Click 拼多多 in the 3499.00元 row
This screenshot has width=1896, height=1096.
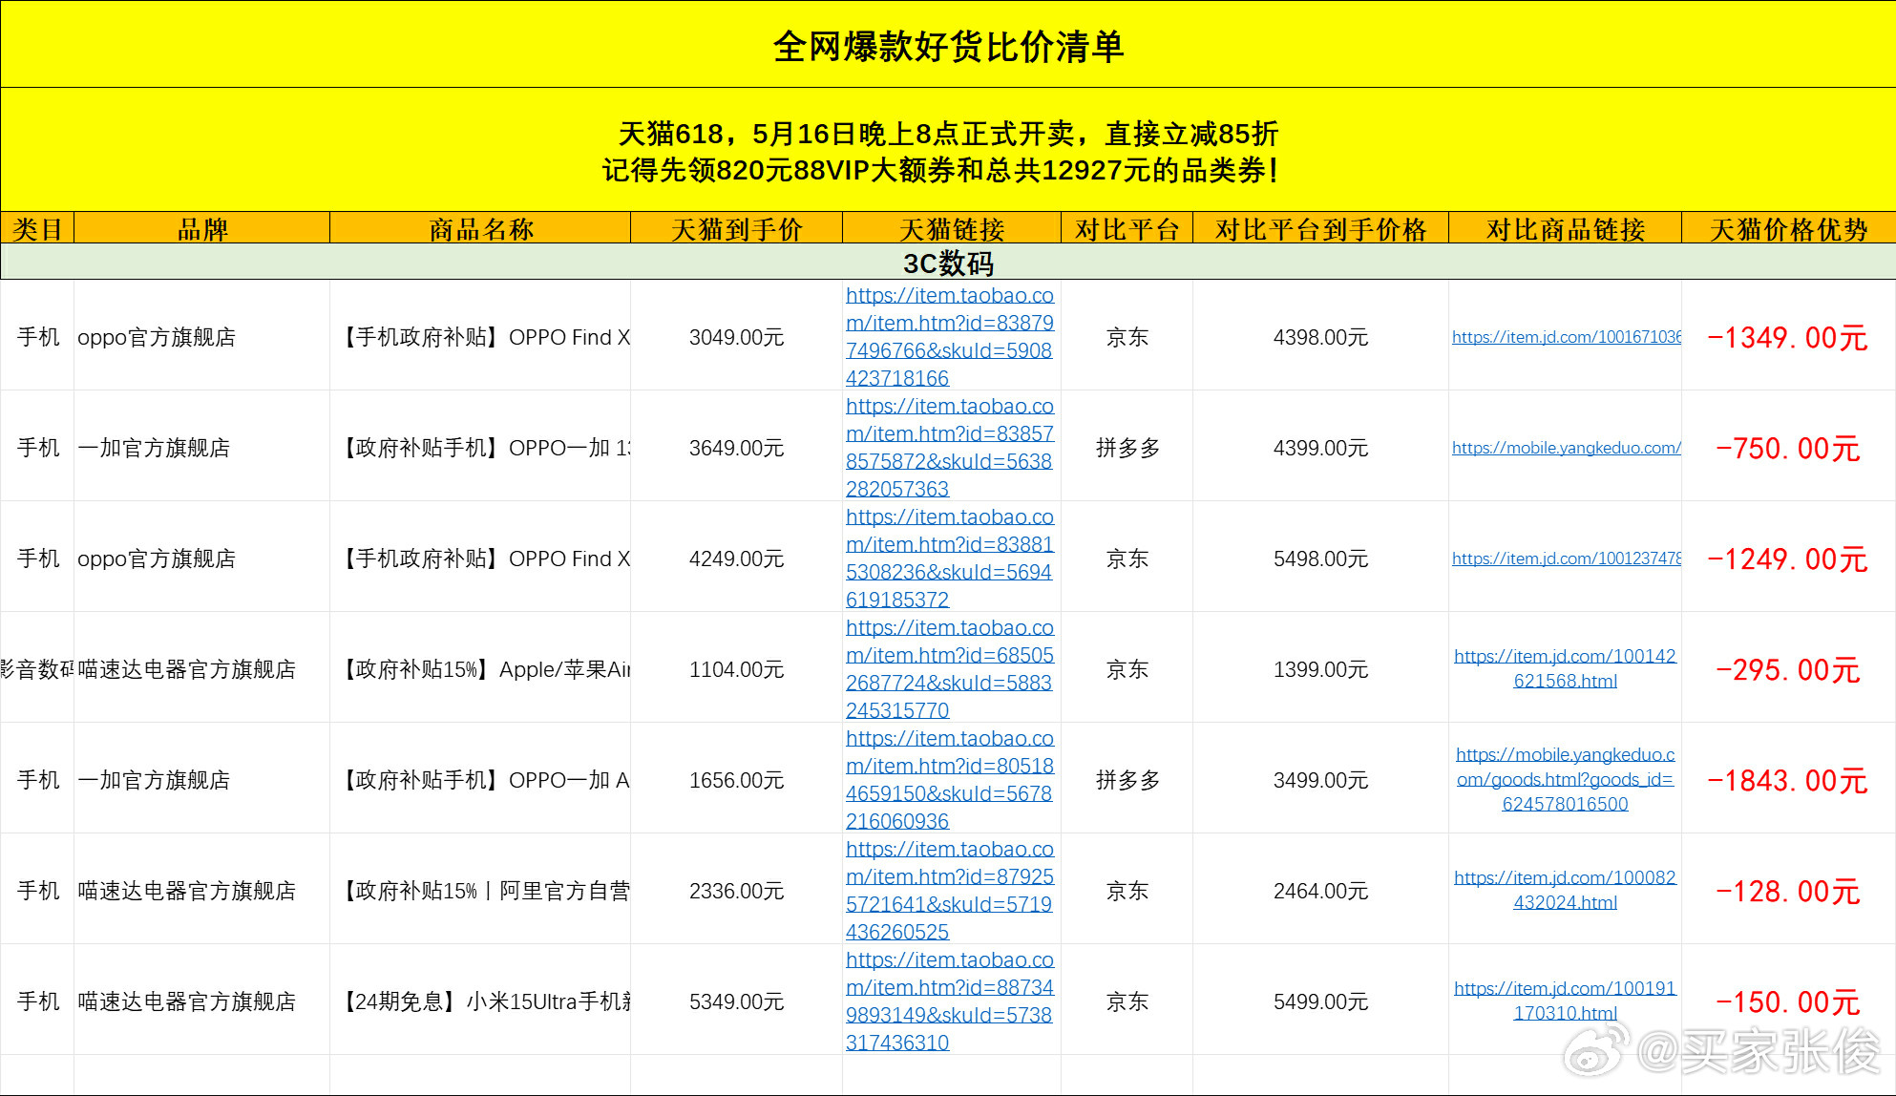(x=1127, y=780)
